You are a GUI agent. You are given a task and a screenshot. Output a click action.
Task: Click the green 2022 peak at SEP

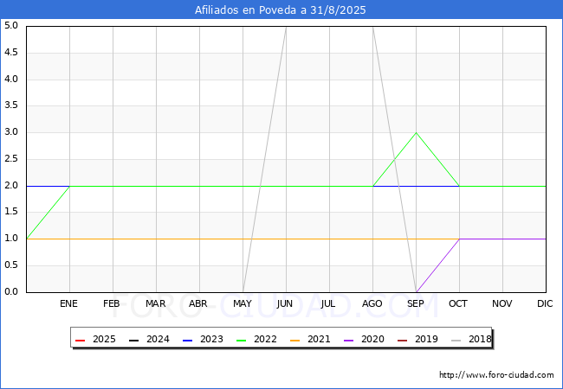coord(417,133)
